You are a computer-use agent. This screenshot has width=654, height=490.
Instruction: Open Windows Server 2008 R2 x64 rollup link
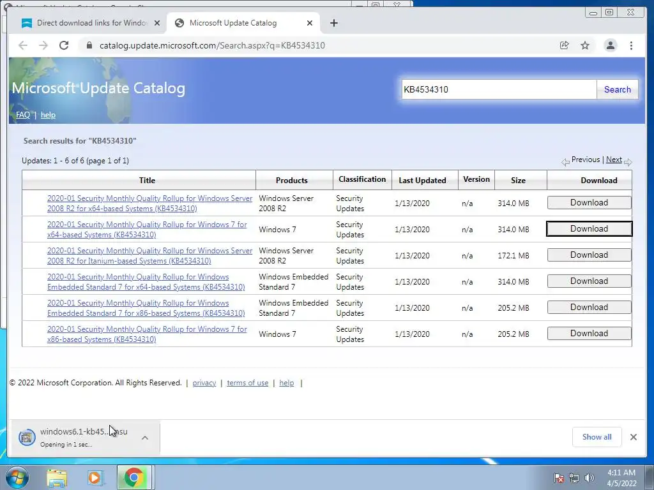point(149,204)
